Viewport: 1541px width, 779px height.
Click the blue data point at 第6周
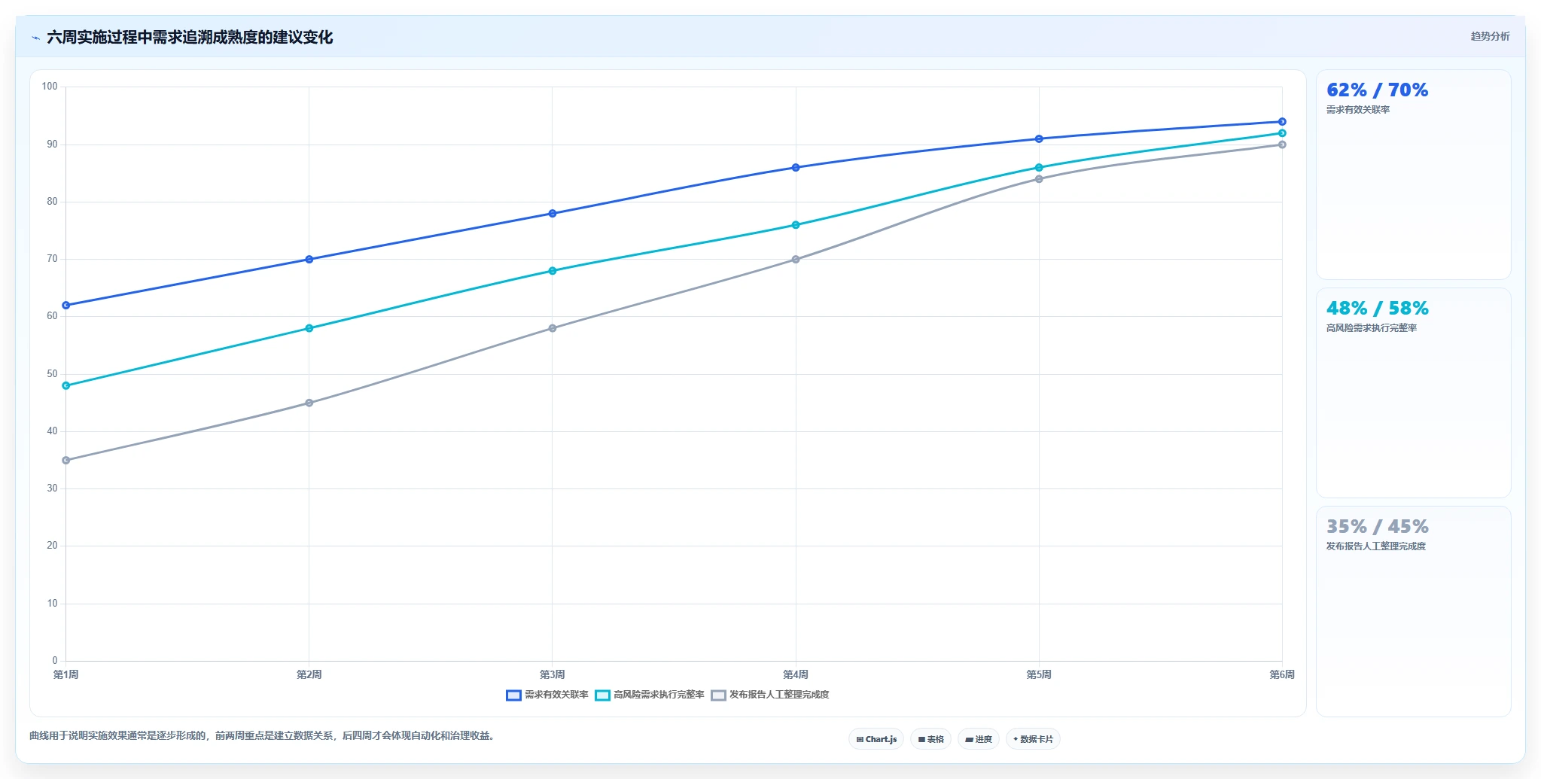pos(1282,122)
